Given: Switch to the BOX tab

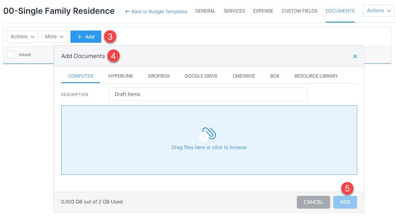Looking at the screenshot, I should coord(275,76).
